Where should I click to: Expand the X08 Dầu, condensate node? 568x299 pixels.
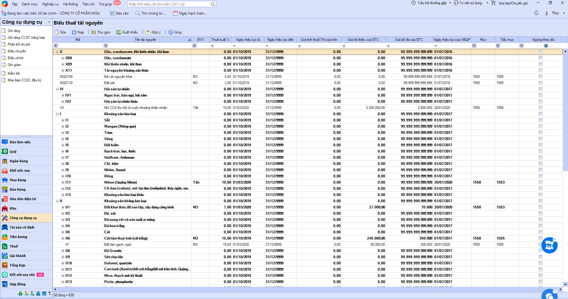coord(63,58)
